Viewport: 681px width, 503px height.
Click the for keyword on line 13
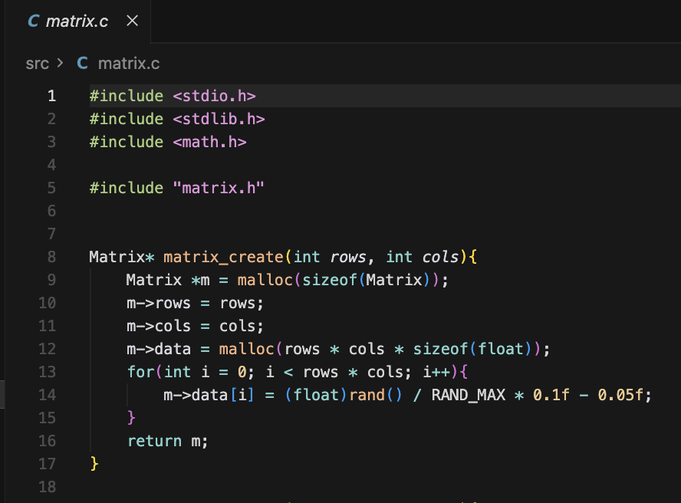(140, 372)
